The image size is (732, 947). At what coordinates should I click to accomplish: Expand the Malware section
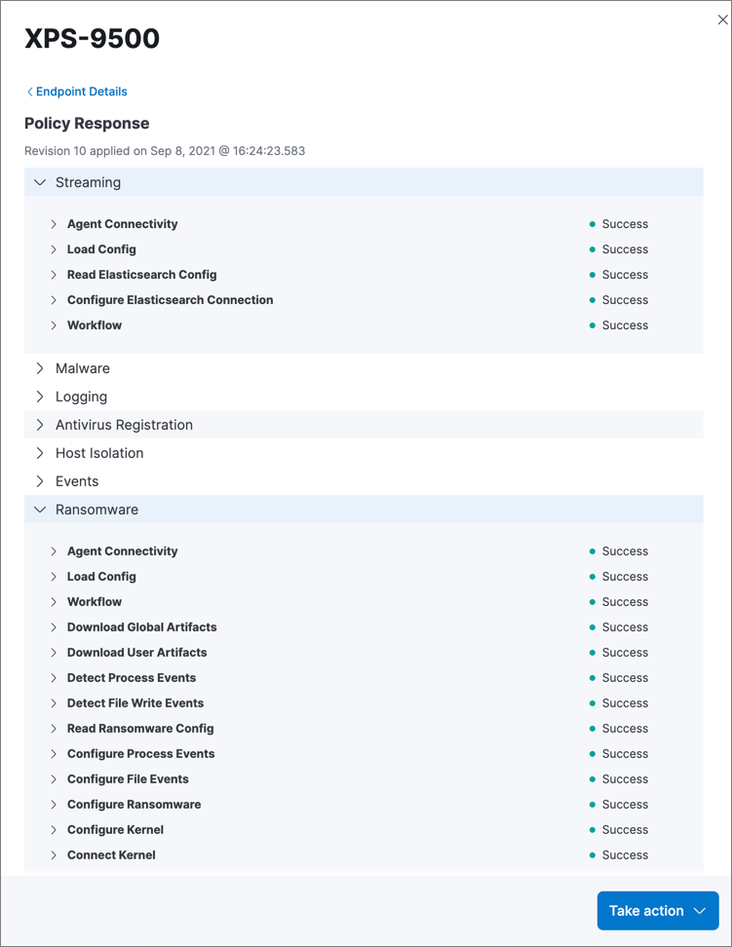(40, 368)
